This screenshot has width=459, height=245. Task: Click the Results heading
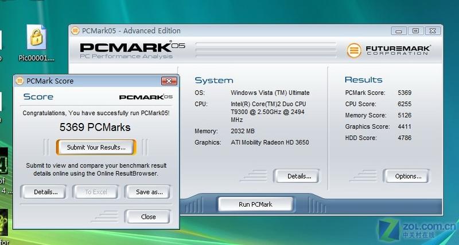tap(364, 80)
